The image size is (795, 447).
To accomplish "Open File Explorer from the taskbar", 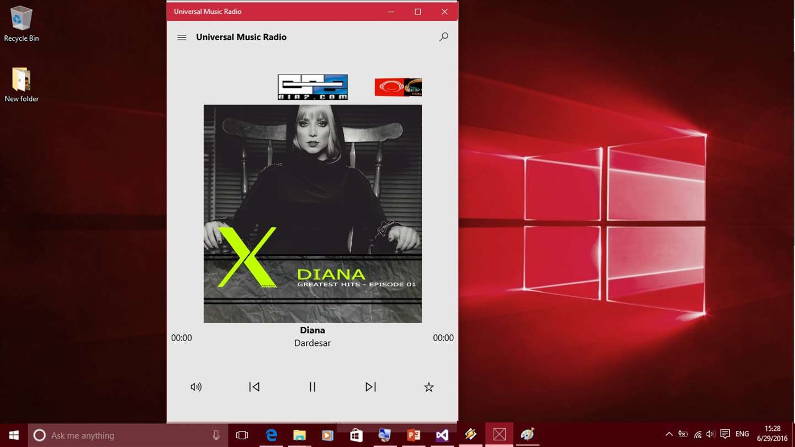I will coord(299,435).
